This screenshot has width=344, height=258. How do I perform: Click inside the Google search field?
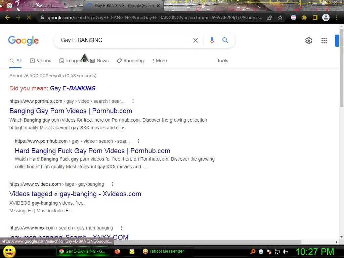click(x=125, y=40)
